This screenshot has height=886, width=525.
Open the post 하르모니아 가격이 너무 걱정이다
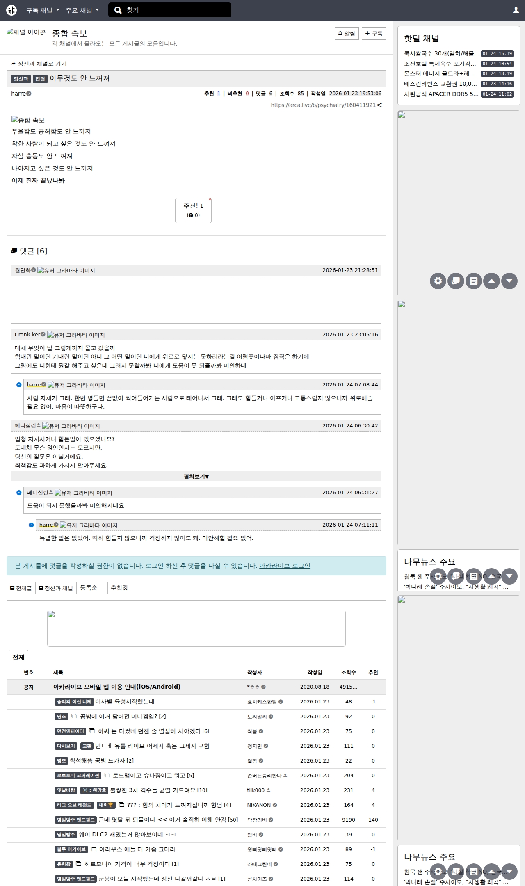[x=128, y=864]
